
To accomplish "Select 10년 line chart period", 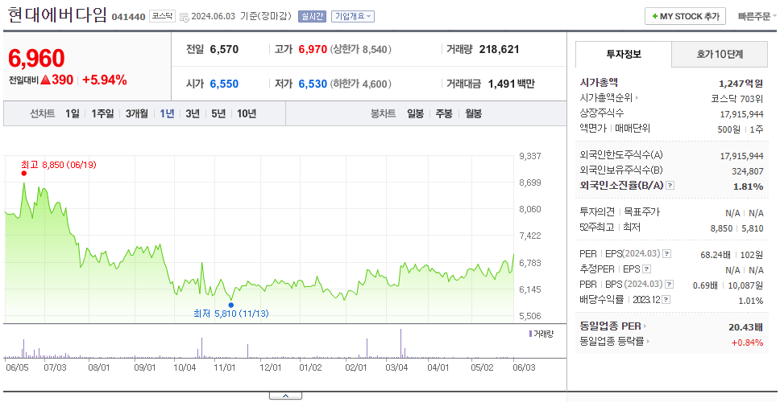I will [x=247, y=113].
